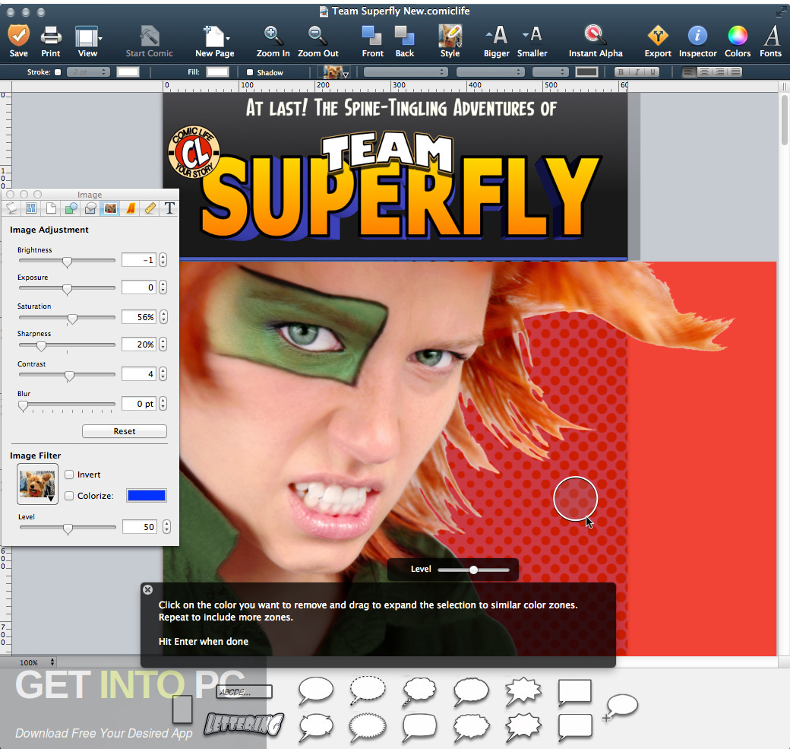Open the Style picker in toolbar
The height and width of the screenshot is (749, 790).
tap(450, 41)
